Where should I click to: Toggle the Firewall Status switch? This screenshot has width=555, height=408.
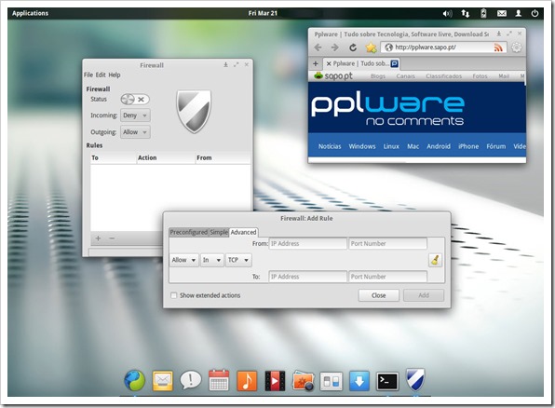point(135,100)
